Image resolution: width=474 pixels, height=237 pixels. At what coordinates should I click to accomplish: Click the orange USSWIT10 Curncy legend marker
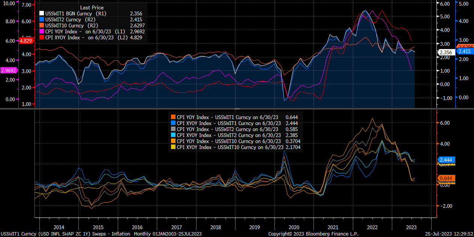point(41,25)
